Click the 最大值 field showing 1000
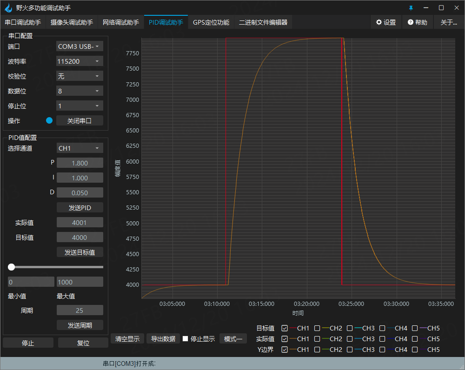Image resolution: width=465 pixels, height=370 pixels. tap(80, 282)
